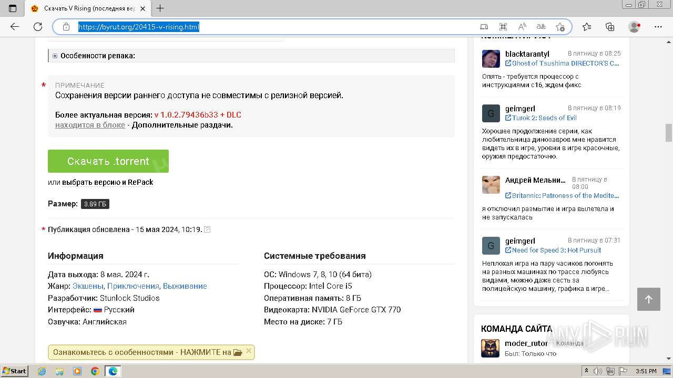The width and height of the screenshot is (673, 378).
Task: Open the tab actions menu icon
Action: [13, 8]
